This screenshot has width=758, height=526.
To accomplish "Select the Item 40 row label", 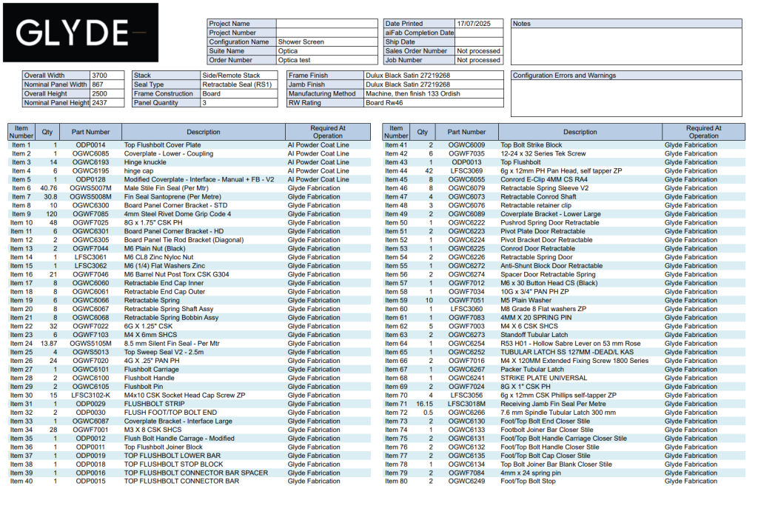I will pyautogui.click(x=21, y=482).
